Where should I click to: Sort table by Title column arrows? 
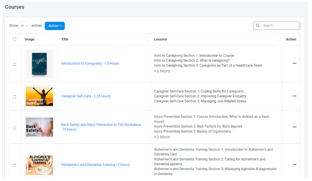coord(147,40)
